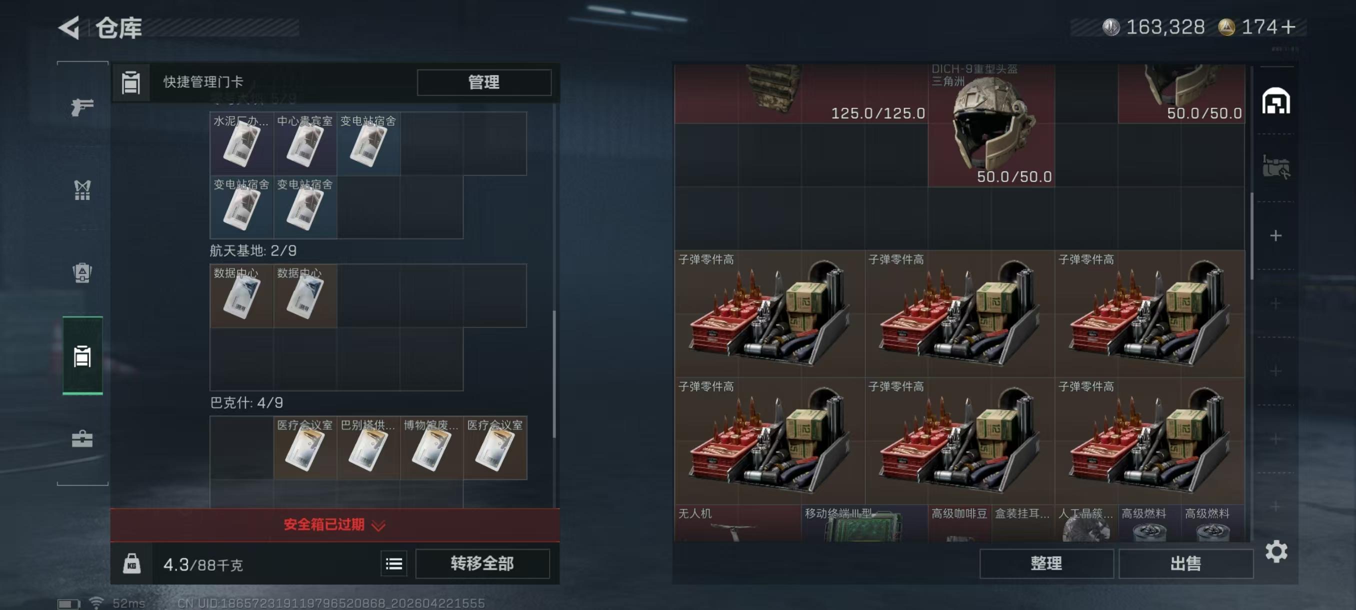The height and width of the screenshot is (610, 1356).
Task: Open the medical kit category icon
Action: click(82, 438)
